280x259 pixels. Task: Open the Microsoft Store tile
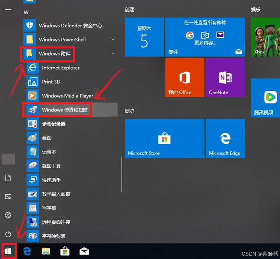[164, 139]
